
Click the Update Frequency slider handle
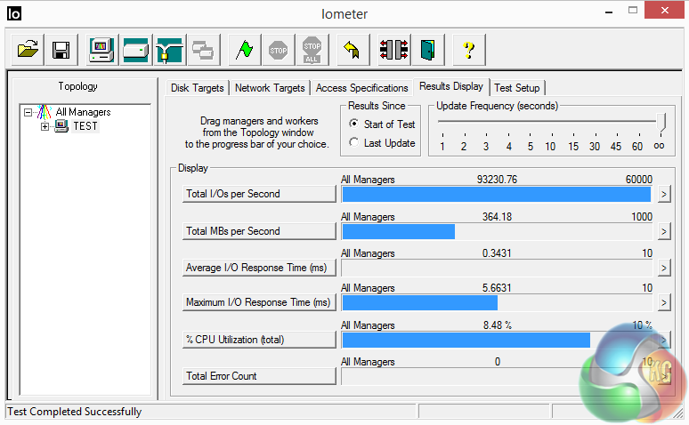[661, 122]
